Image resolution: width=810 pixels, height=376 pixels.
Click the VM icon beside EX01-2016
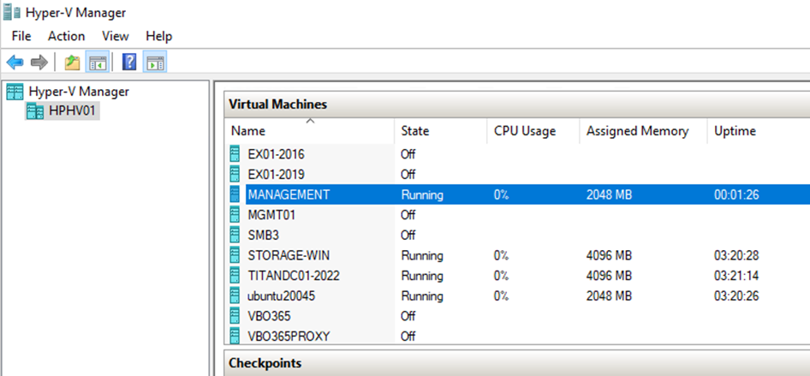pos(235,154)
